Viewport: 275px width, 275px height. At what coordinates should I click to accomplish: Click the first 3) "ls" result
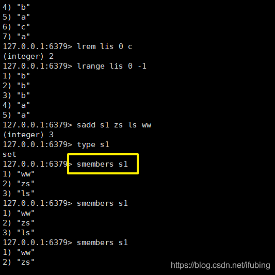pos(19,193)
